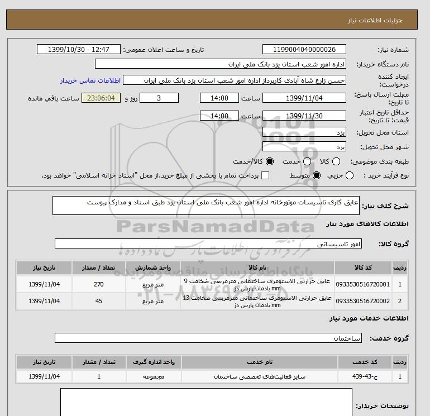Click the service group field ساختمان
The image size is (430, 416).
click(x=208, y=338)
